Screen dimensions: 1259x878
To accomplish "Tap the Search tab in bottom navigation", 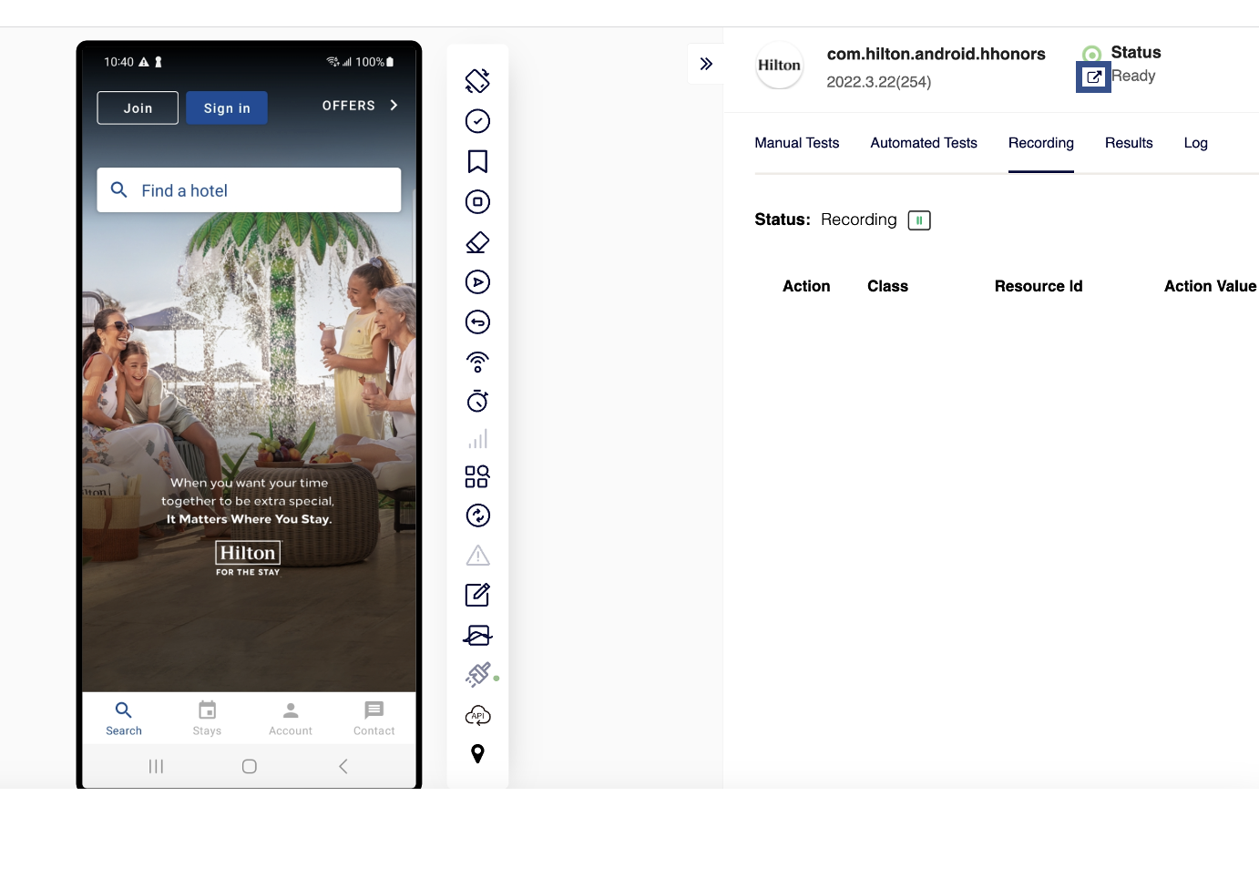I will click(124, 719).
